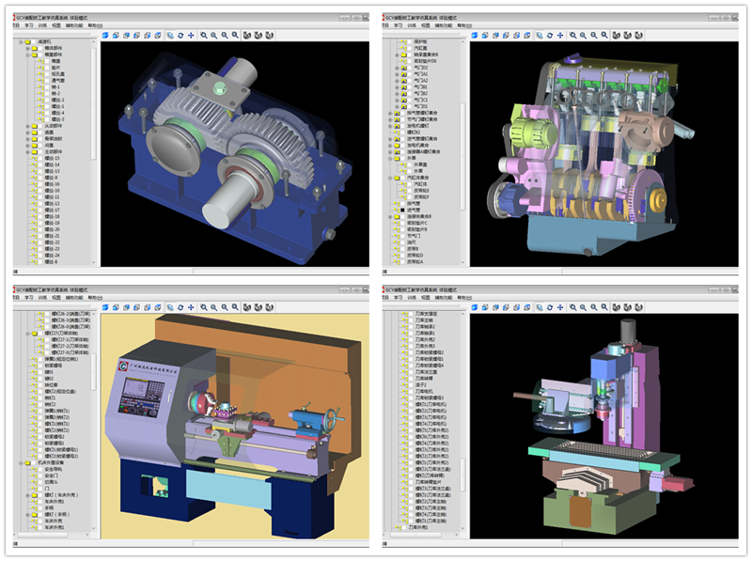Select the pan tool in engine window toolbar
Viewport: 752px width, 561px height.
(x=561, y=35)
